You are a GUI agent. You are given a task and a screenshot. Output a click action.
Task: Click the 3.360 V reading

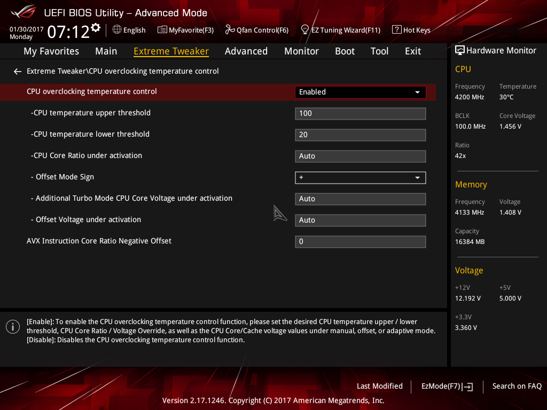click(466, 328)
